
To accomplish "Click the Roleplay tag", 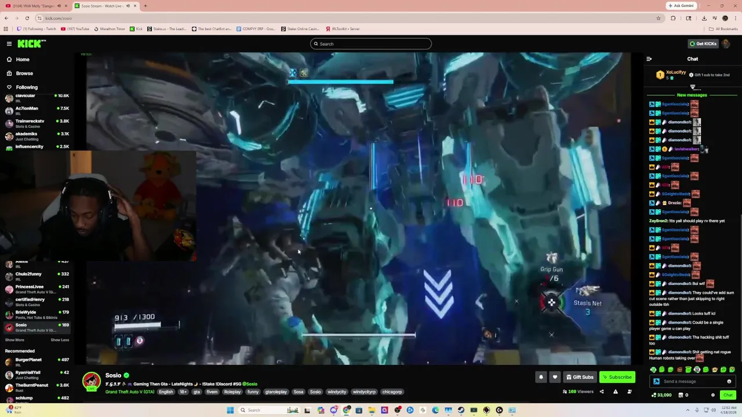I will click(x=232, y=392).
